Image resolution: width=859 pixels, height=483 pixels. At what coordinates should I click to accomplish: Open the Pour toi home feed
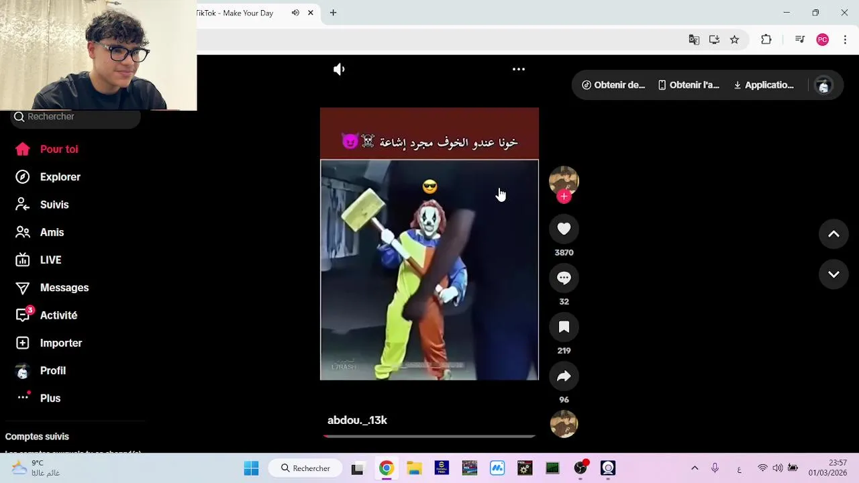coord(47,149)
